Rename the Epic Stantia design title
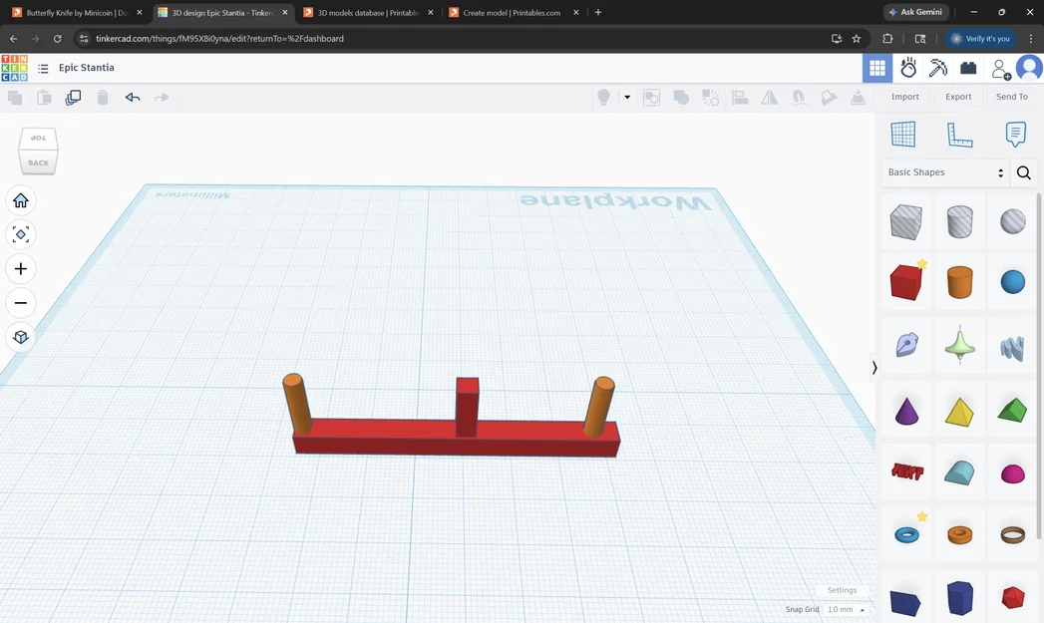This screenshot has width=1044, height=623. [87, 67]
